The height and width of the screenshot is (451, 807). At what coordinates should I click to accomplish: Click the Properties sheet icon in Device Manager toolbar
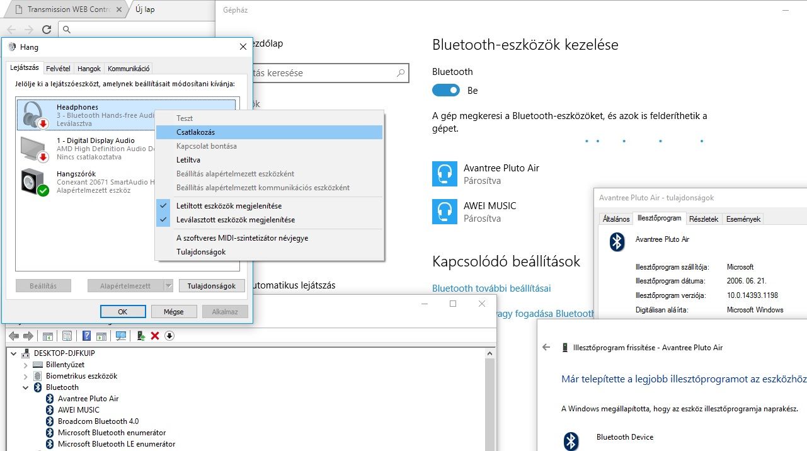pyautogui.click(x=67, y=336)
